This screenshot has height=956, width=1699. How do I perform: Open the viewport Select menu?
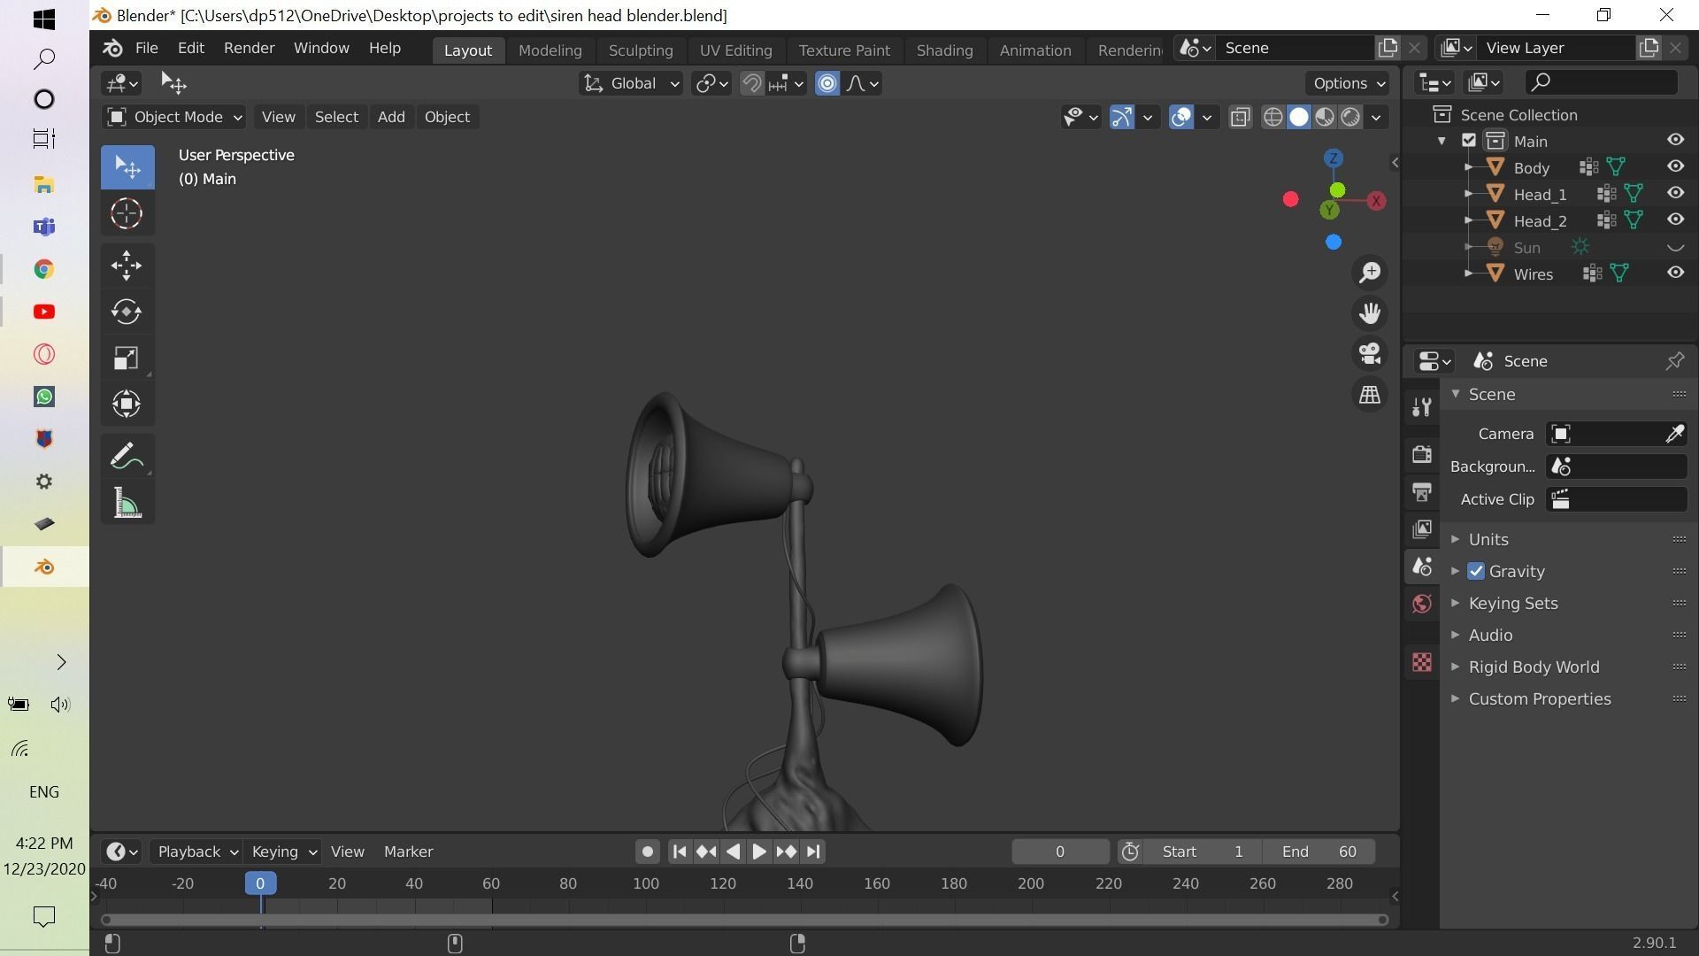[336, 117]
